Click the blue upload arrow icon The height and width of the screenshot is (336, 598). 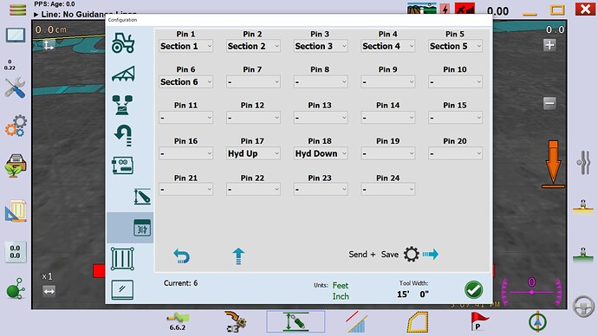tap(238, 255)
